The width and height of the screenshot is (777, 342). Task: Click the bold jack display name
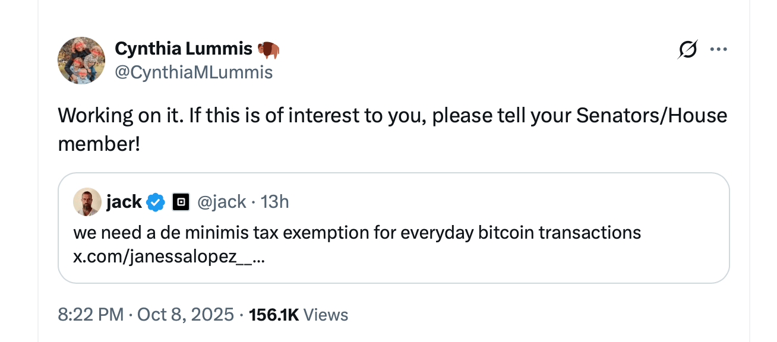point(124,202)
